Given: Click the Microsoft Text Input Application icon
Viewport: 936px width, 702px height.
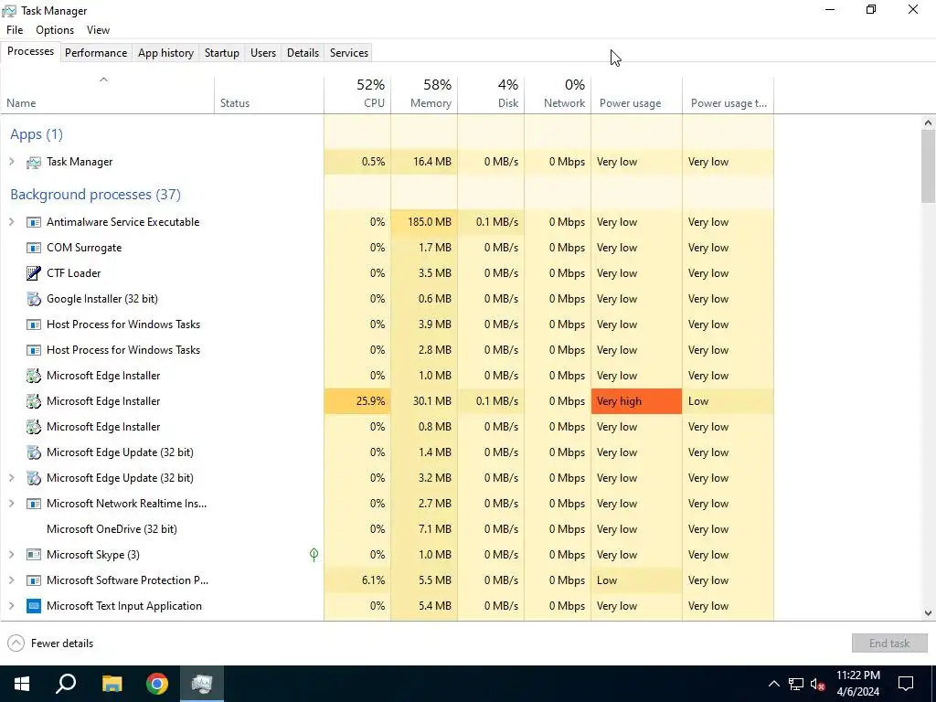Looking at the screenshot, I should 34,606.
